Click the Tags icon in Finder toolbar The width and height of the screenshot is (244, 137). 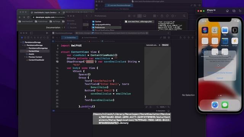click(167, 16)
